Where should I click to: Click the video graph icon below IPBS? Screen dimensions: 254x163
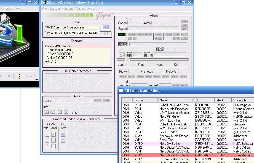point(122,55)
